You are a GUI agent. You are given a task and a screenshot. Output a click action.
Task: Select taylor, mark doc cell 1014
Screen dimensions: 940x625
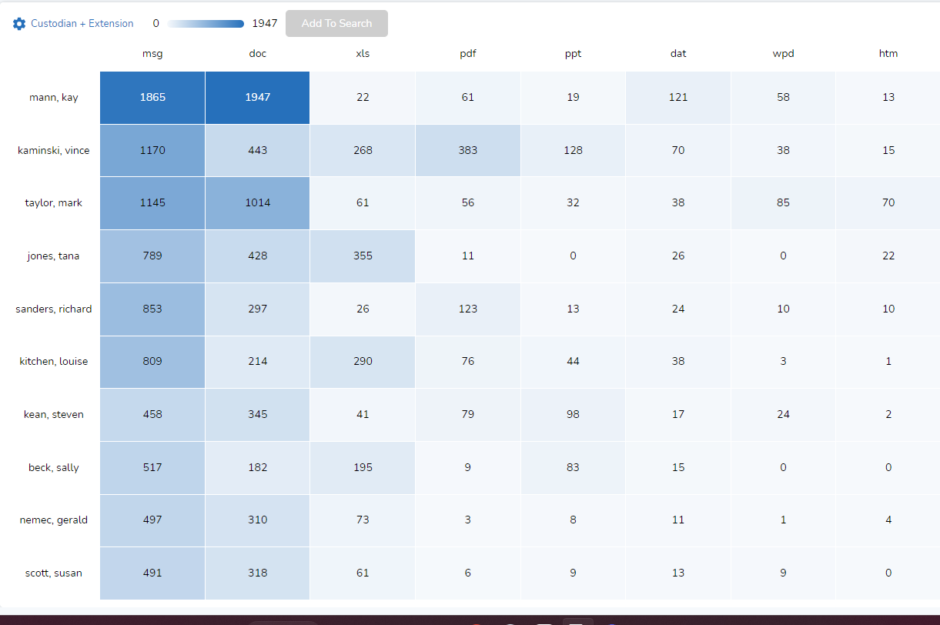[x=258, y=203]
